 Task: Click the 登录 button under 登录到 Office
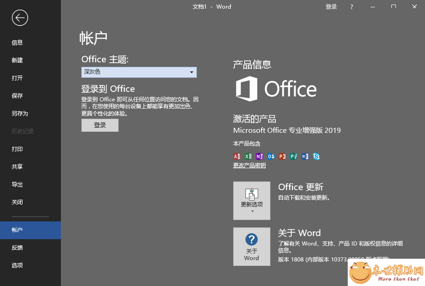(x=100, y=125)
